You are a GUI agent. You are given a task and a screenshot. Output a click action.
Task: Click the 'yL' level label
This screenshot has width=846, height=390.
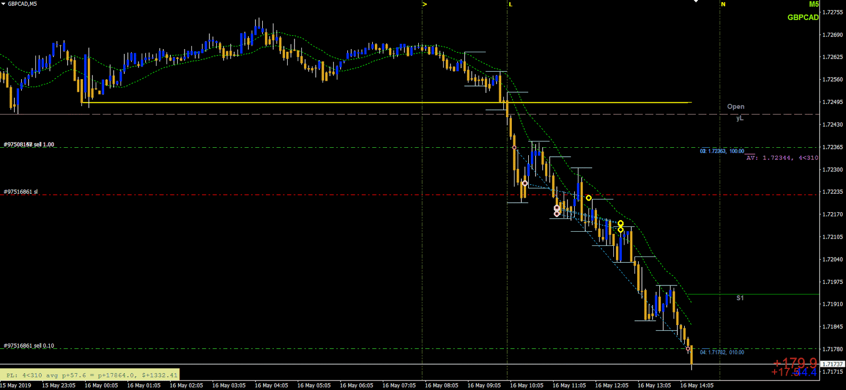point(740,118)
